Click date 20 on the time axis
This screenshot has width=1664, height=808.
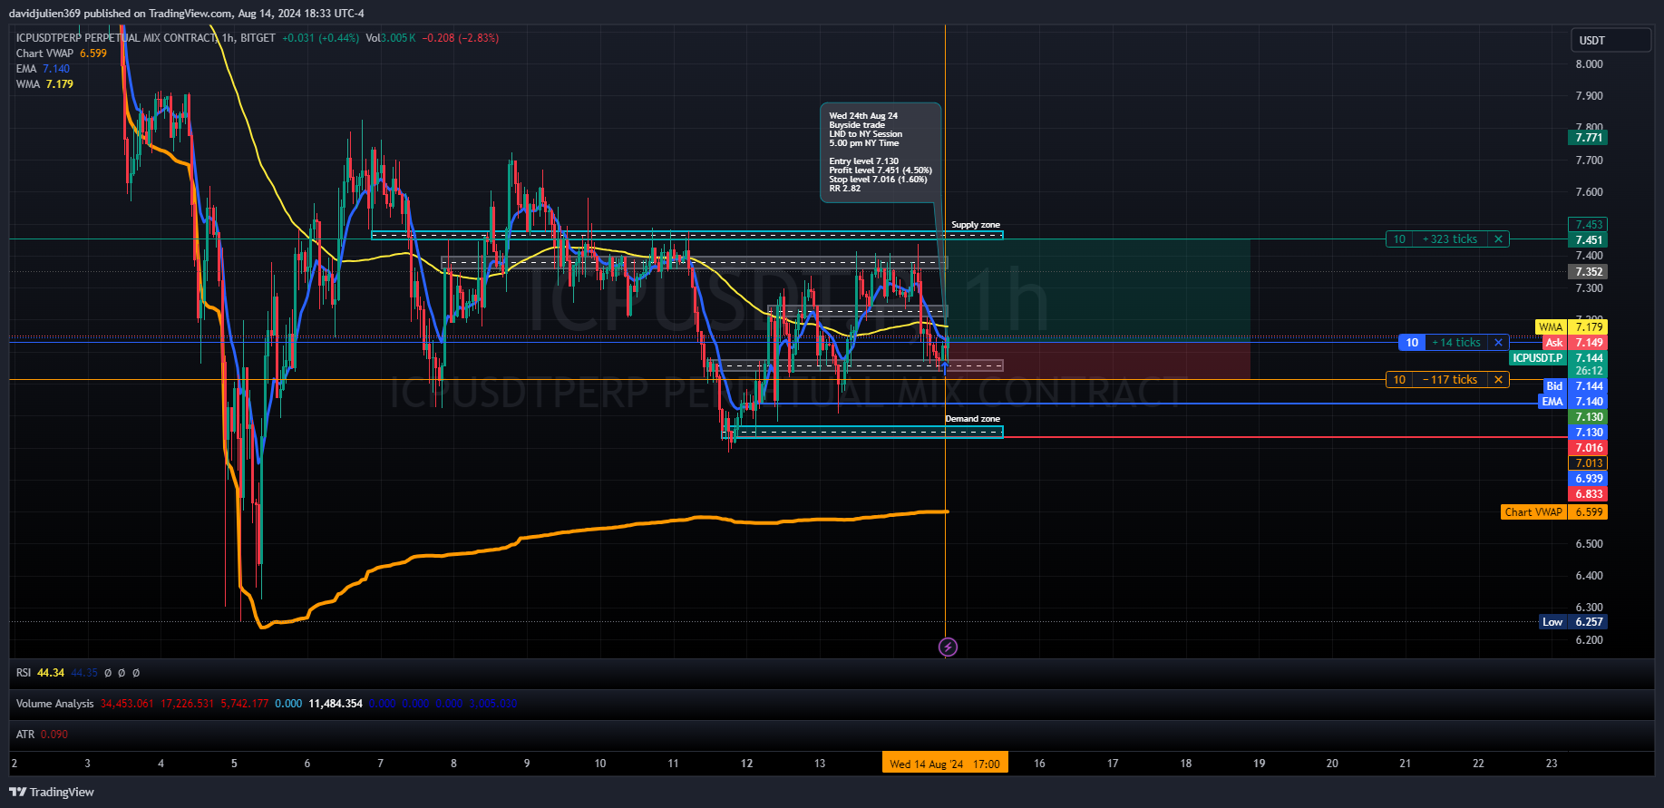tap(1332, 764)
